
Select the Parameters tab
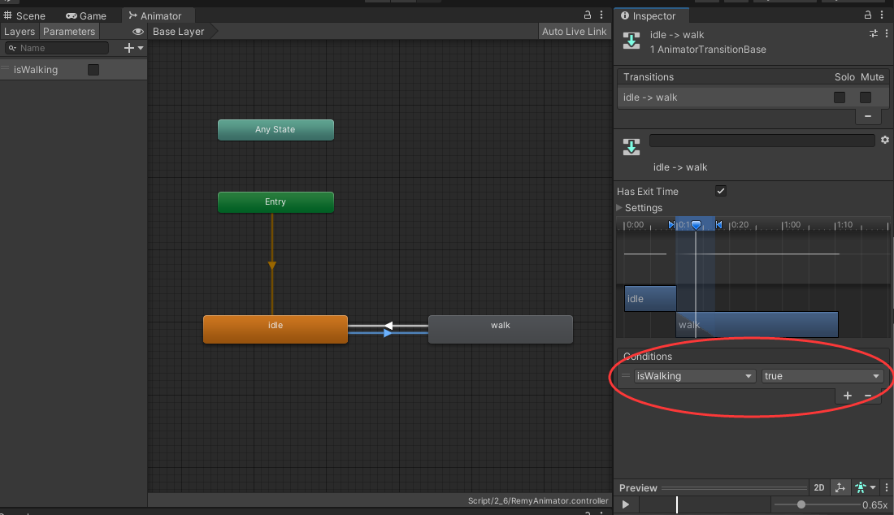[x=69, y=32]
